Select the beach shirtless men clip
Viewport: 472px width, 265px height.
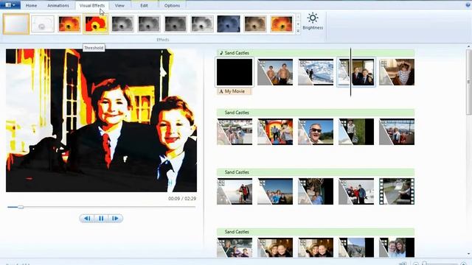[x=275, y=72]
